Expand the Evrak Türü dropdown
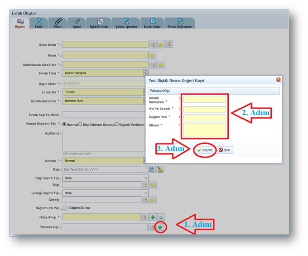The image size is (308, 256). click(145, 73)
